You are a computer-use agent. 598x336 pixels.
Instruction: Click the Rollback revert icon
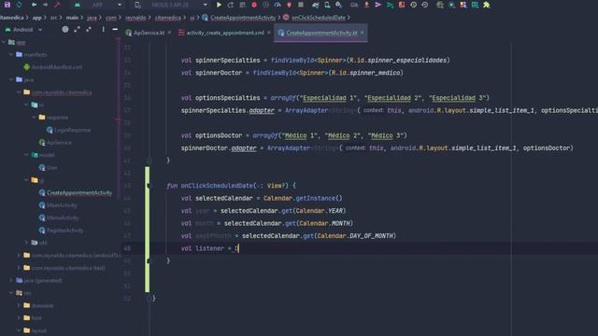click(x=425, y=5)
